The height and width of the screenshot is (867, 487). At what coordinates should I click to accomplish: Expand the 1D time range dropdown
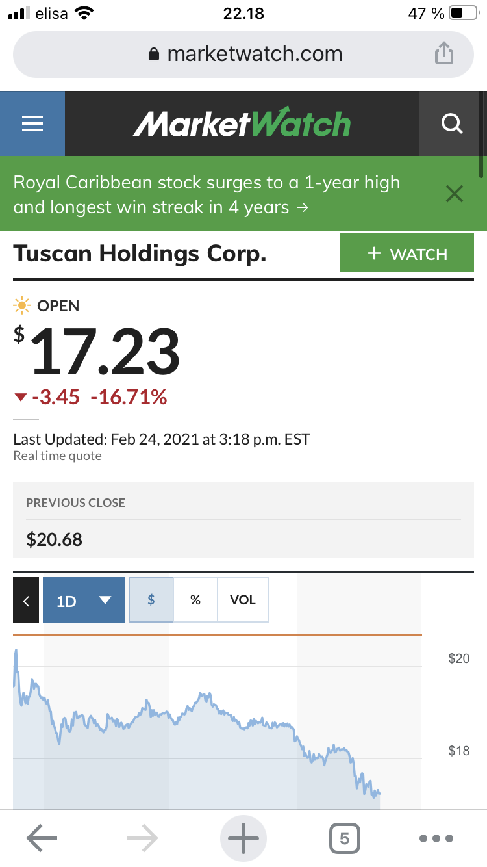point(84,600)
